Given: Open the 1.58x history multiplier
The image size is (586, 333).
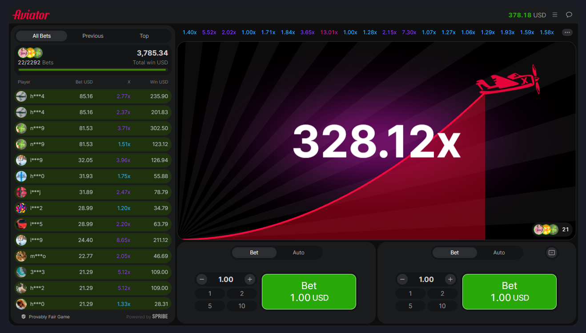Looking at the screenshot, I should pyautogui.click(x=547, y=32).
